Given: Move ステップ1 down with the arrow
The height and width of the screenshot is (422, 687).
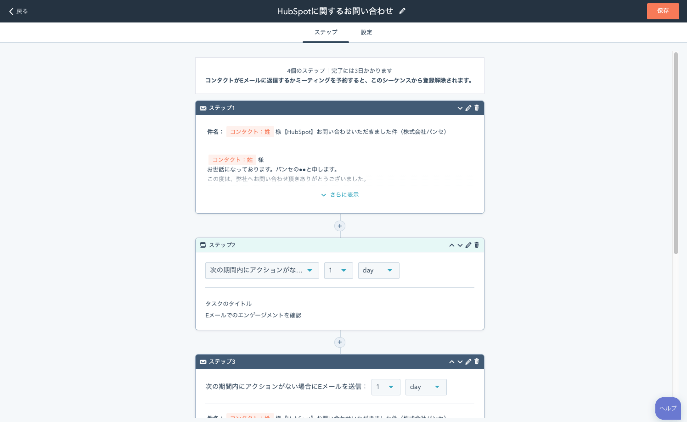Looking at the screenshot, I should (x=460, y=108).
